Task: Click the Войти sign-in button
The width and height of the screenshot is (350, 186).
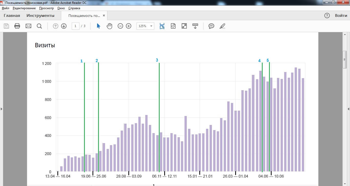Action: [341, 16]
